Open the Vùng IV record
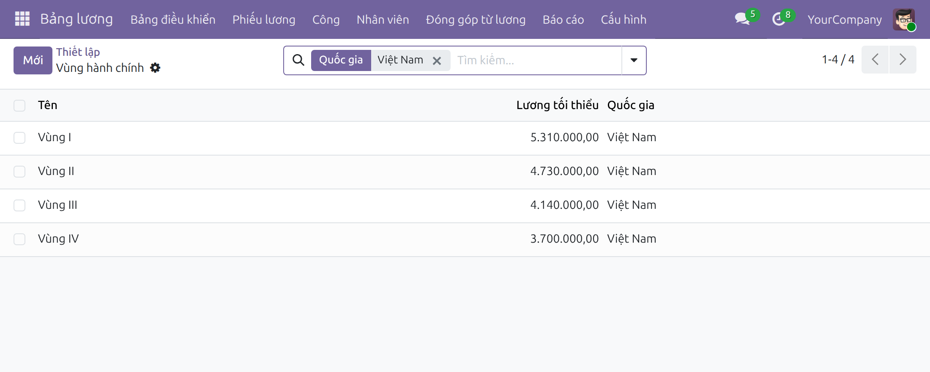The height and width of the screenshot is (372, 930). pyautogui.click(x=58, y=239)
